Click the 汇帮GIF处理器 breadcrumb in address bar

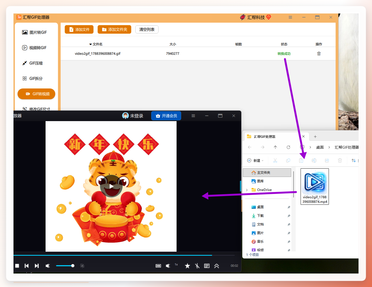pos(346,147)
